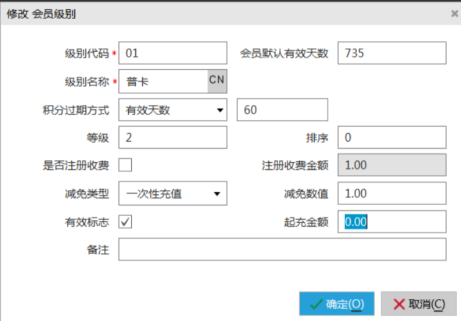This screenshot has width=461, height=321.
Task: Select the 等级 input field
Action: pyautogui.click(x=173, y=137)
